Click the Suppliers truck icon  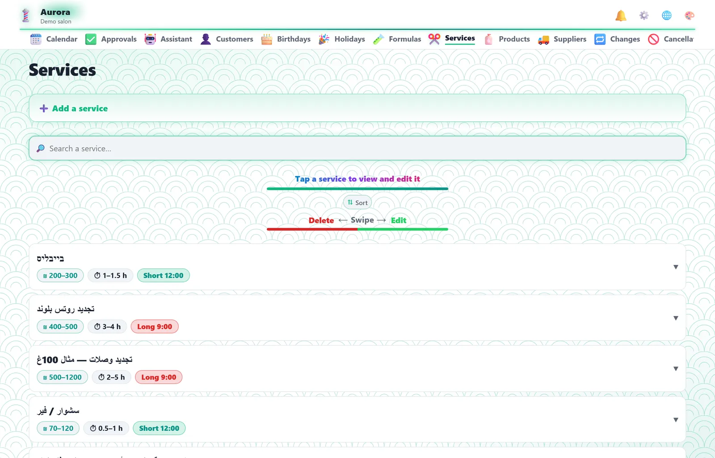pos(543,39)
